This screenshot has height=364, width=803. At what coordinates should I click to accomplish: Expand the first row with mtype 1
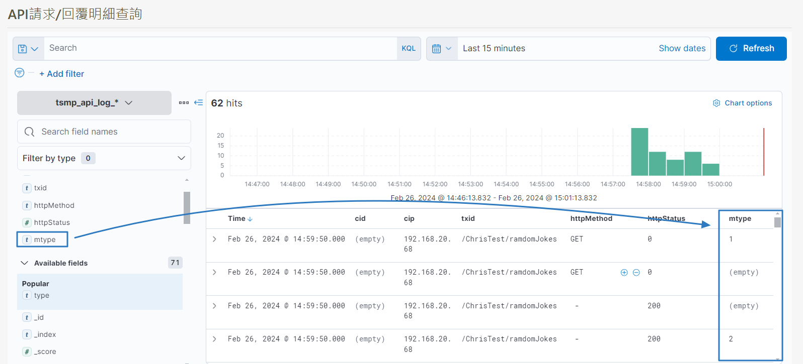[214, 239]
